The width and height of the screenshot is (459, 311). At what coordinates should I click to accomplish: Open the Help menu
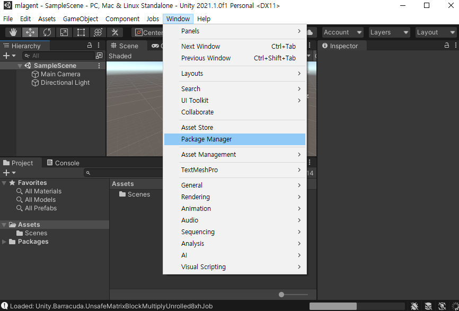(204, 19)
